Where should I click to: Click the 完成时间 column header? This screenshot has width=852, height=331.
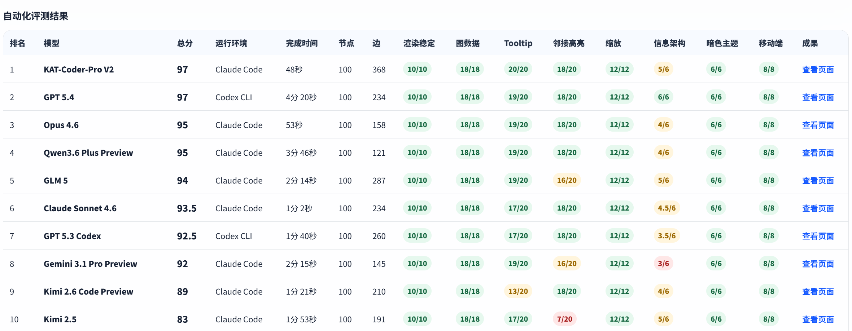(x=301, y=43)
